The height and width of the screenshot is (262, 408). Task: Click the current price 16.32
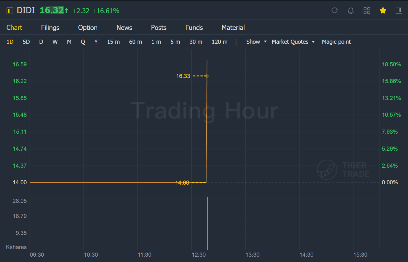coord(52,11)
